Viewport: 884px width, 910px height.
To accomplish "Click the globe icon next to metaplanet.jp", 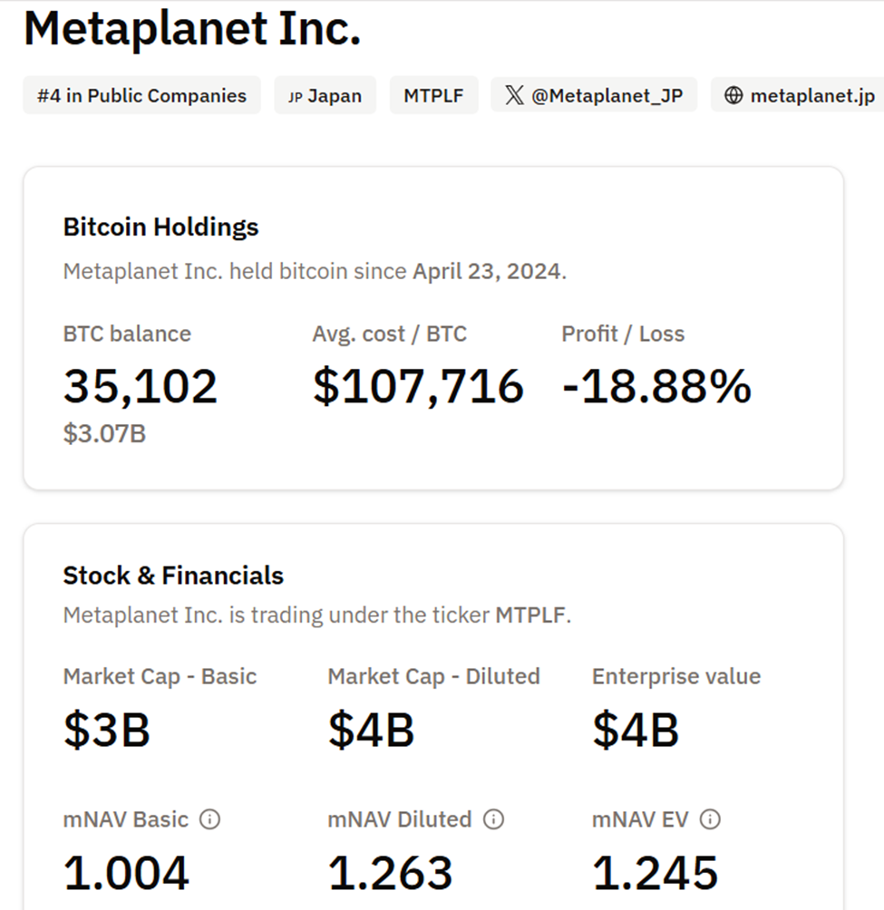I will (x=736, y=94).
